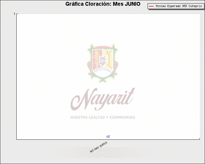Click the Nayarit script wordmark logo
The width and height of the screenshot is (205, 164).
(102, 98)
